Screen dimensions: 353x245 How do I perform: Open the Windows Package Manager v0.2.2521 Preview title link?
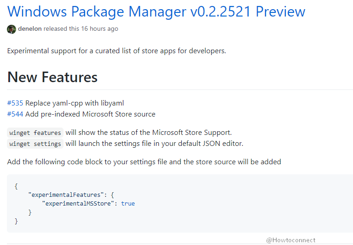156,11
